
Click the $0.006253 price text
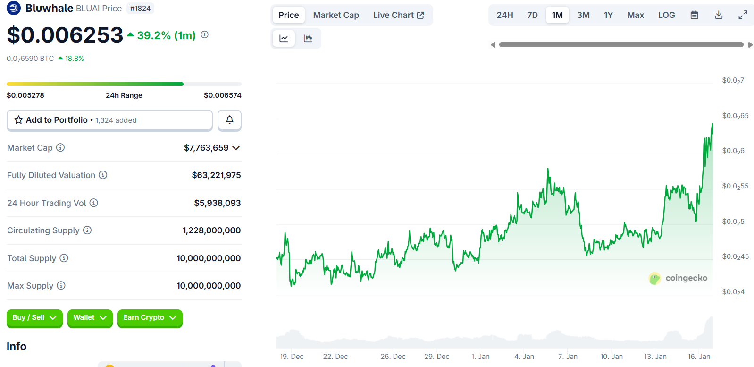[65, 35]
